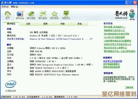The height and width of the screenshot is (99, 138).
Task: Select the 主硬盘 希捷 ST380815AS text
Action: 43,61
